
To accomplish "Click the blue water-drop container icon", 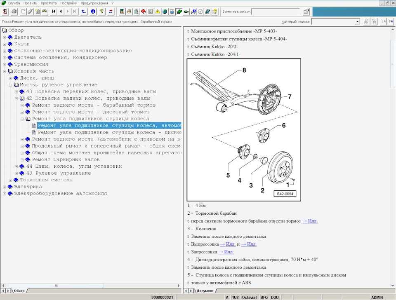I will click(x=172, y=12).
